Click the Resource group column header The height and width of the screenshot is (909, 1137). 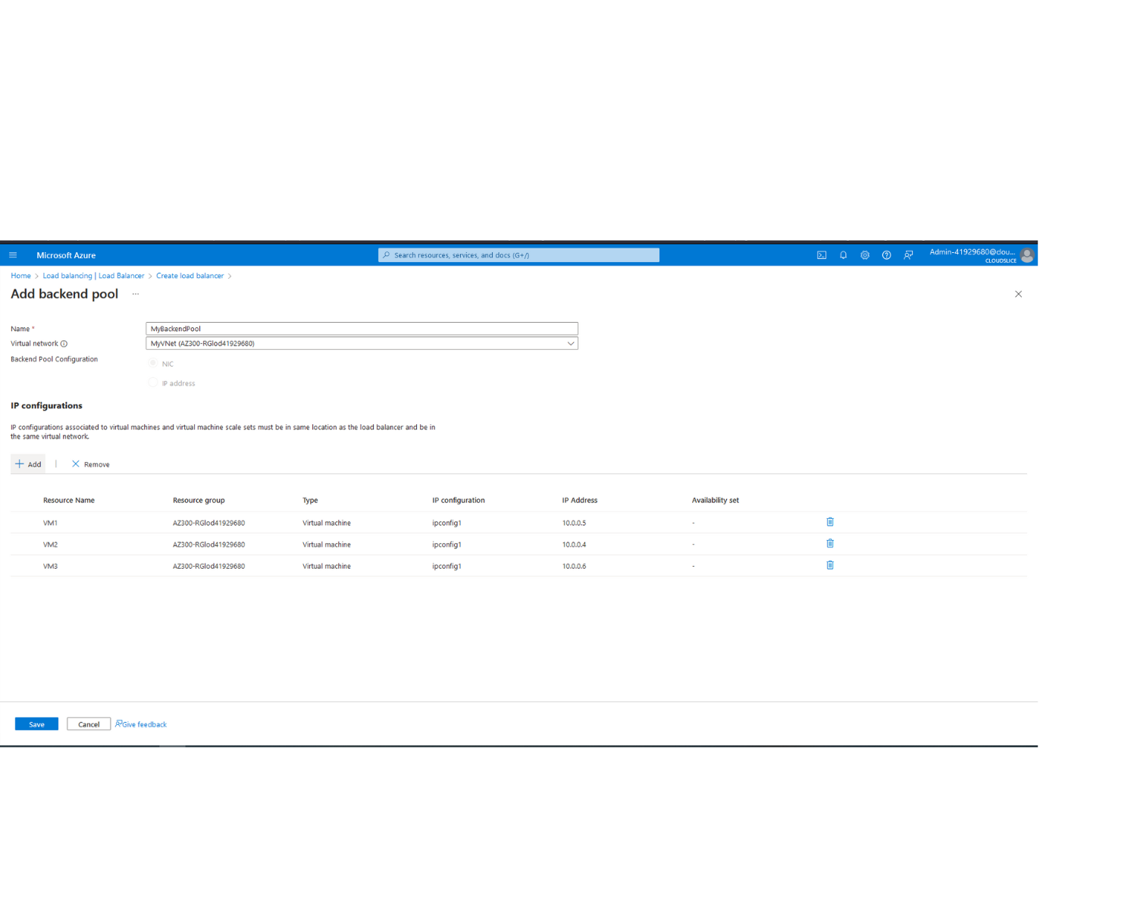[x=199, y=500]
